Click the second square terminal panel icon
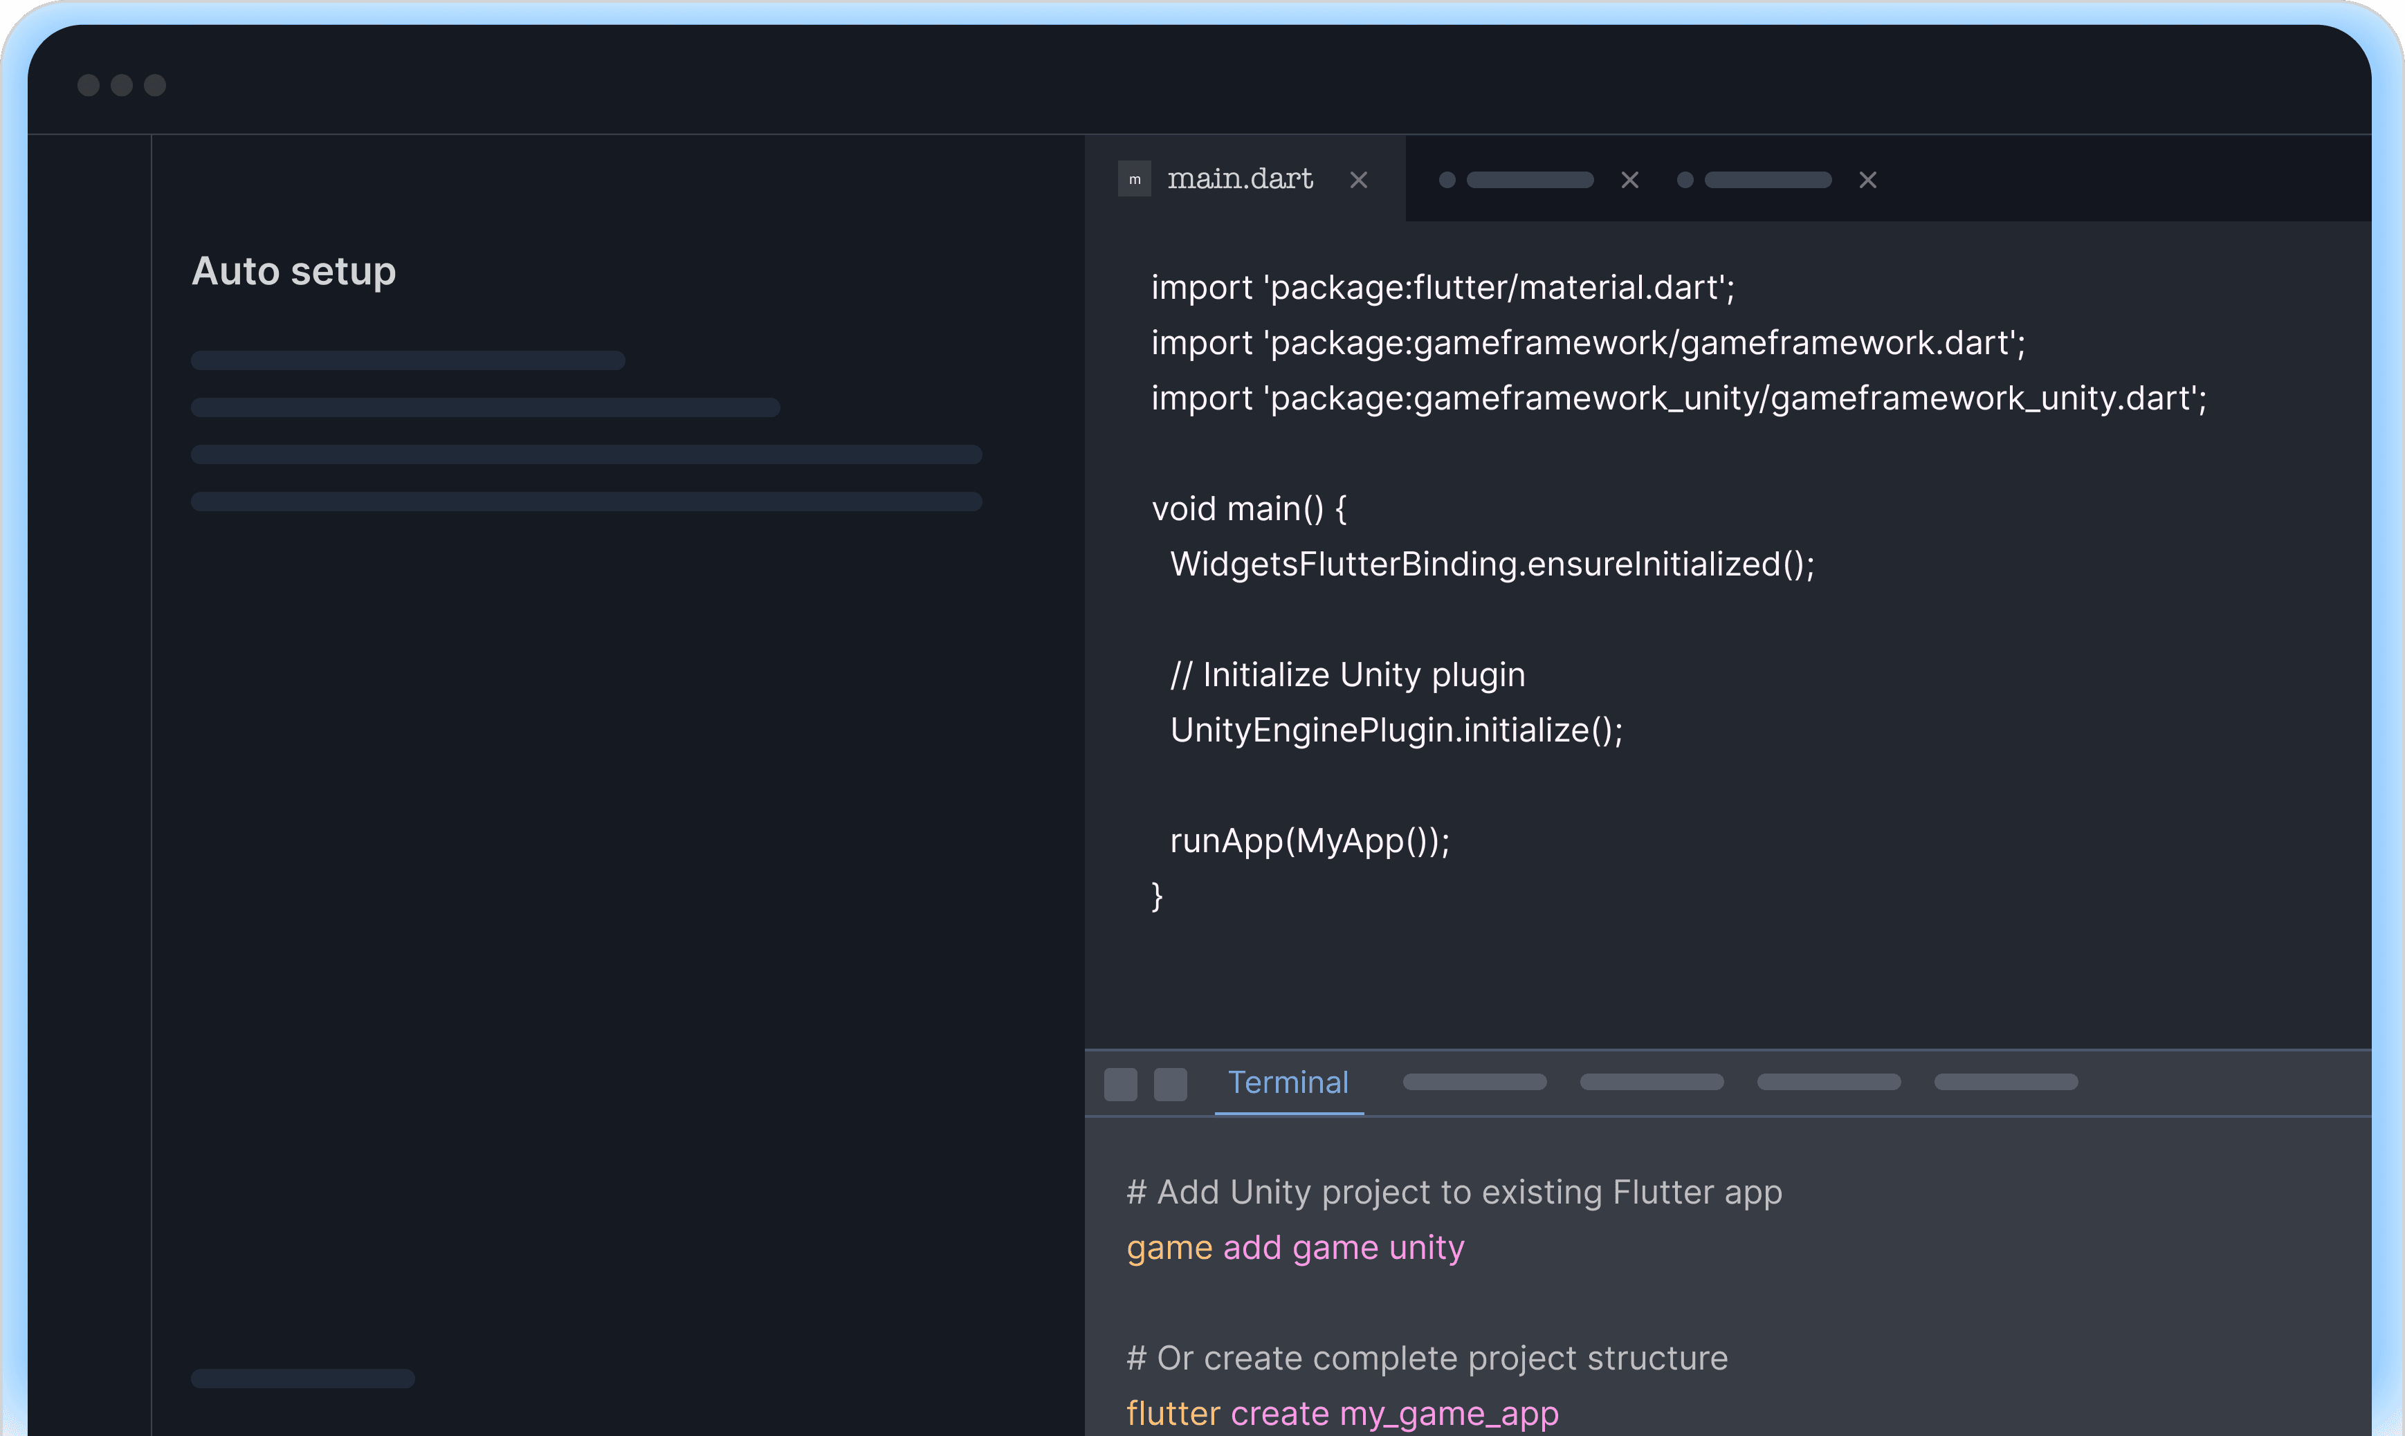The height and width of the screenshot is (1436, 2405). click(1170, 1084)
